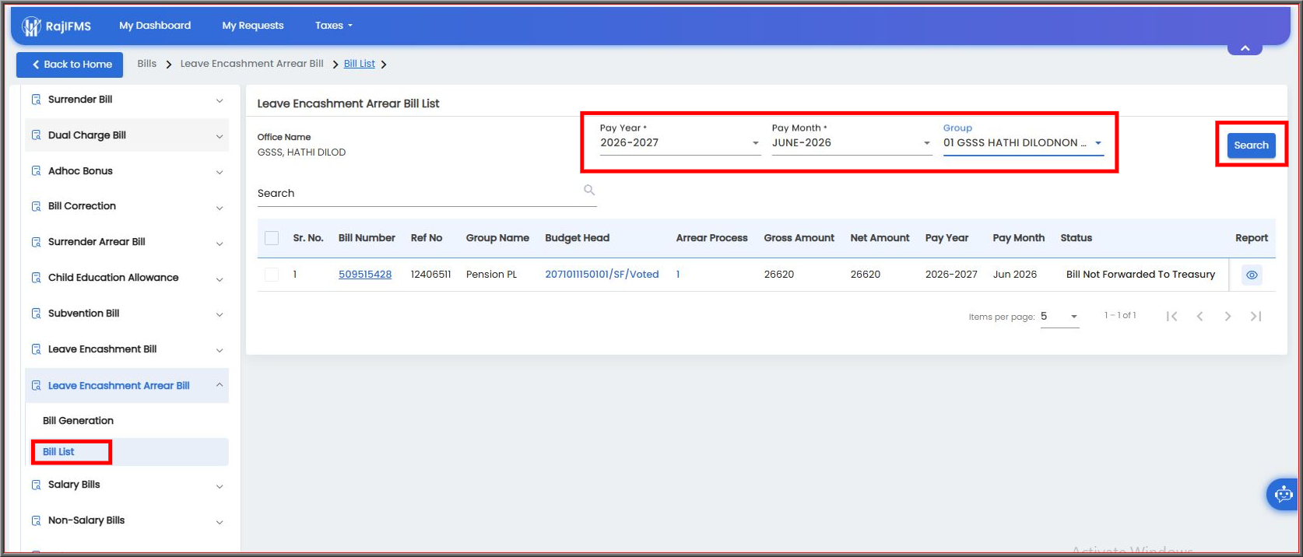The image size is (1303, 557).
Task: Click the Surrender Bill sidebar icon
Action: [36, 100]
